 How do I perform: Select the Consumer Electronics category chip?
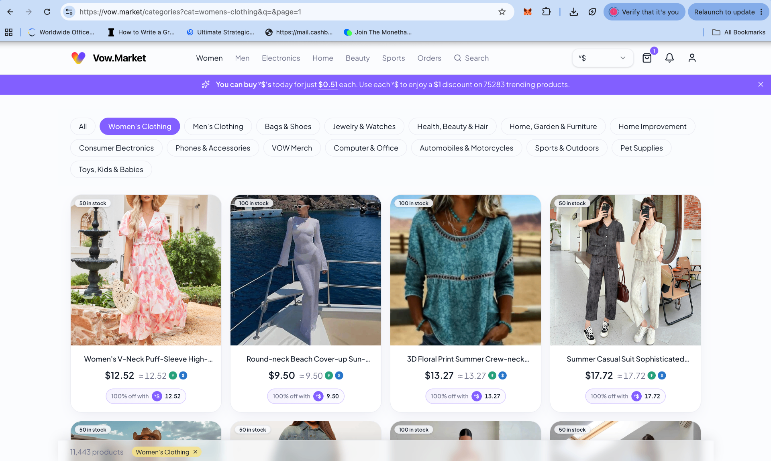(116, 148)
